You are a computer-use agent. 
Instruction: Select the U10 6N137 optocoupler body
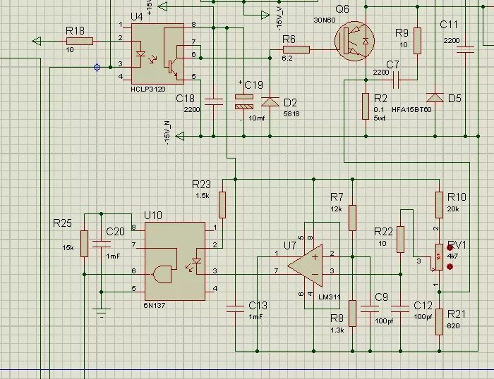[x=175, y=261]
